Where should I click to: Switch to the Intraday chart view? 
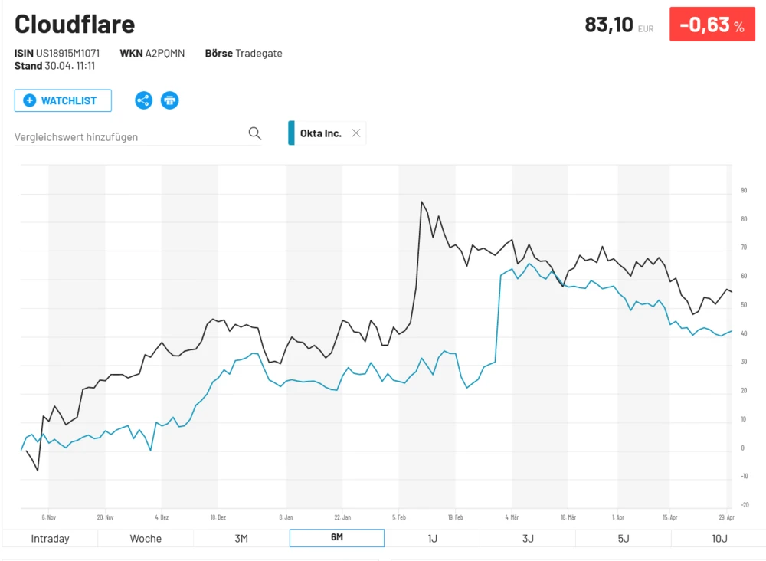tap(49, 538)
